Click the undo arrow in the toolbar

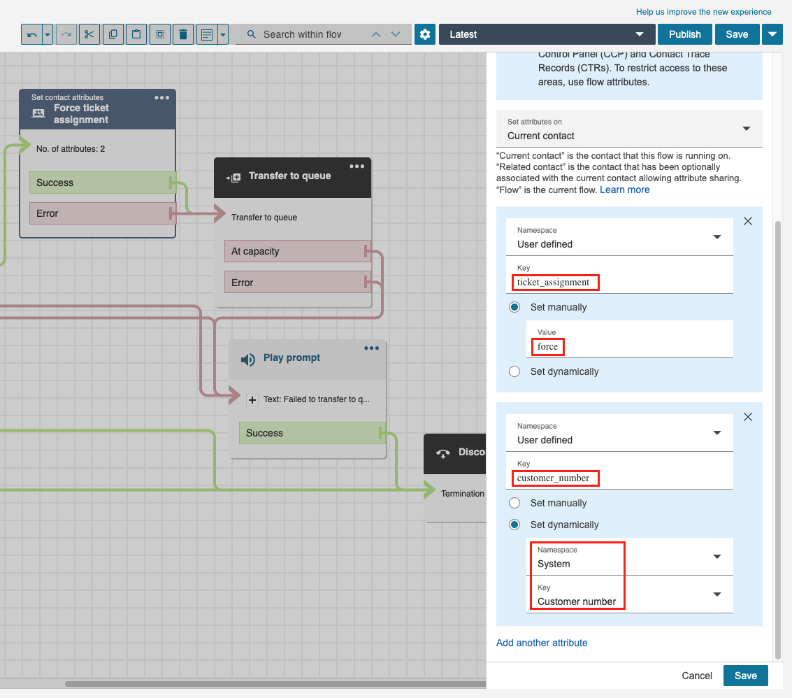pos(32,34)
